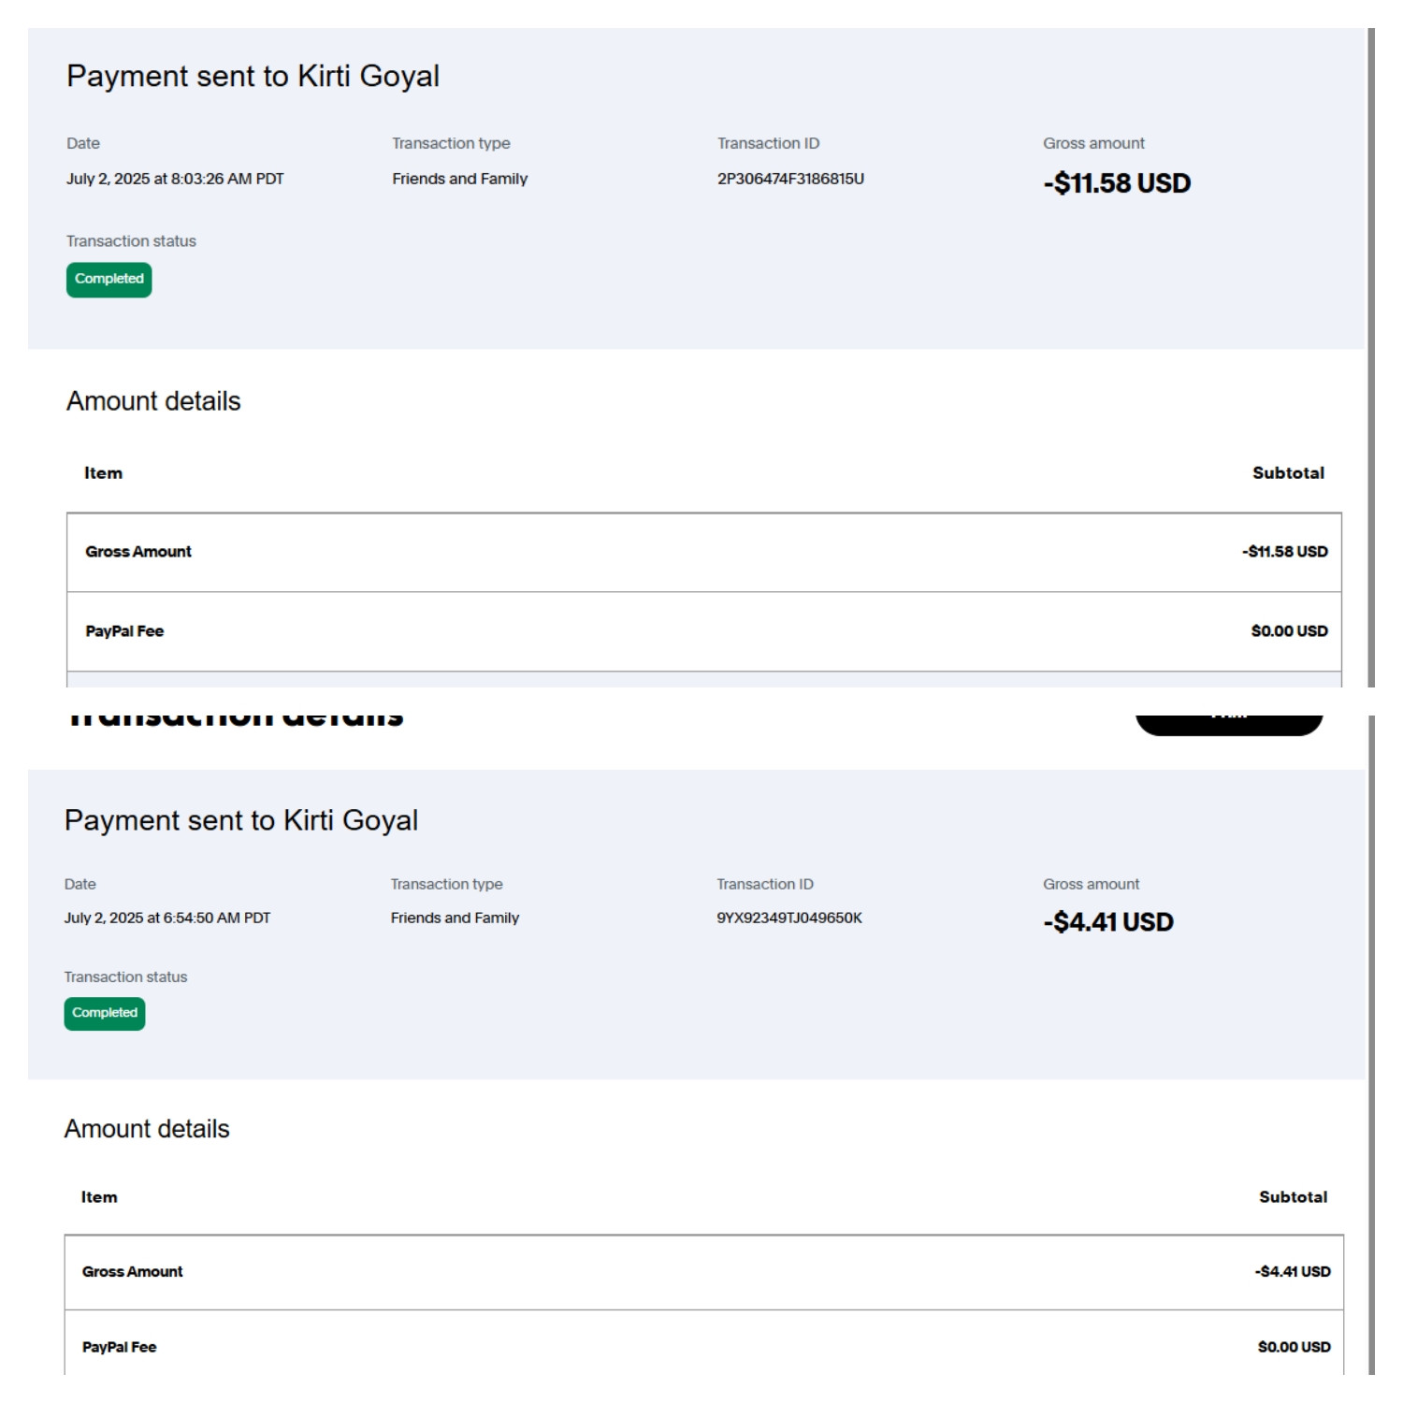1403x1403 pixels.
Task: Select transaction ID 2P306474F3186815U
Action: (x=790, y=179)
